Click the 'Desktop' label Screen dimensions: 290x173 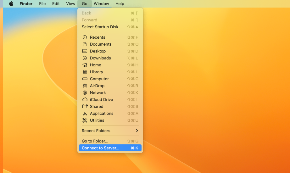point(98,51)
